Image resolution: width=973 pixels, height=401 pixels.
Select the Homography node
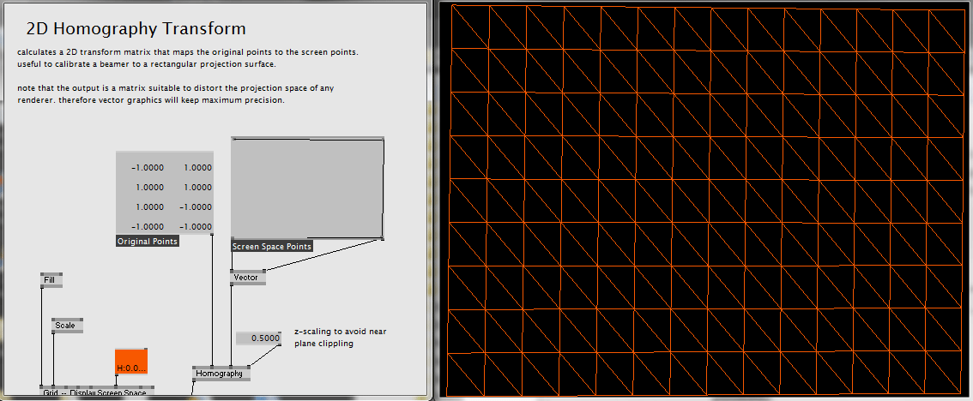coord(221,373)
